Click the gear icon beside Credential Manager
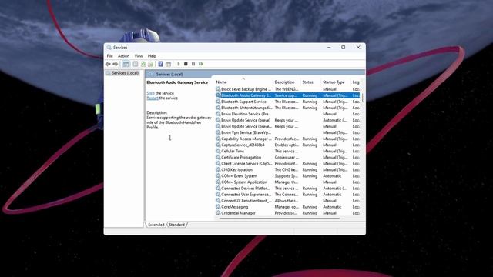493x277 pixels. click(x=218, y=213)
